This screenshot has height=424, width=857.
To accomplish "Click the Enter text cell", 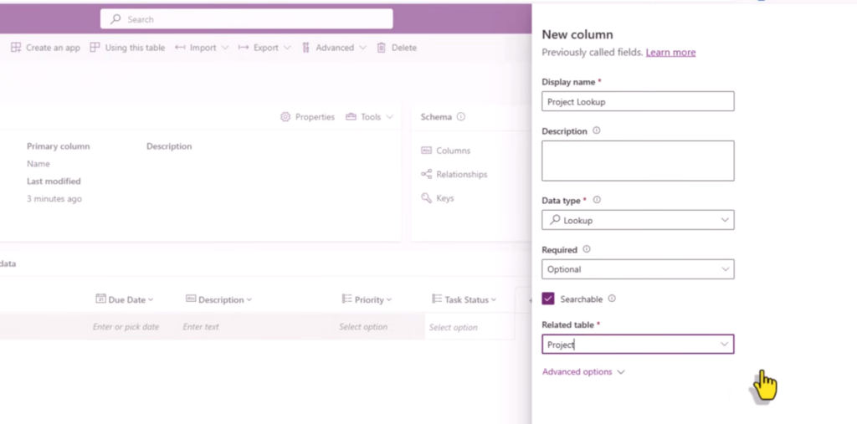I will 201,327.
